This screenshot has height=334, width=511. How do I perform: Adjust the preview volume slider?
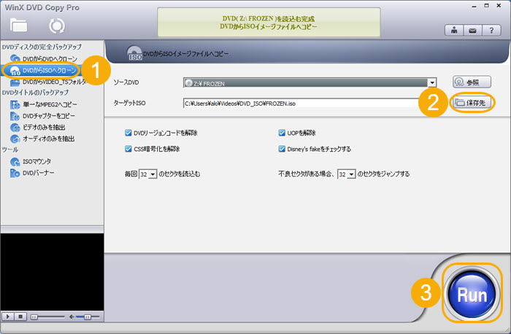[x=88, y=316]
